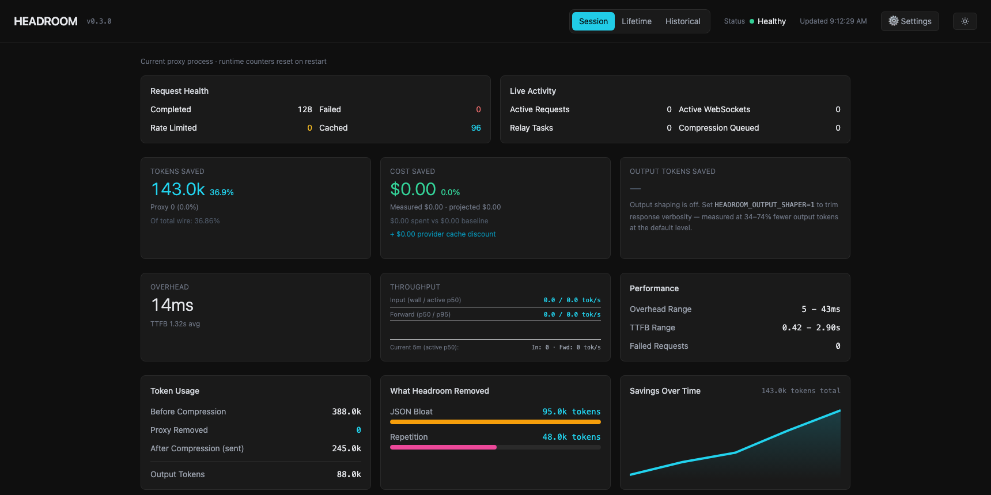The image size is (991, 495).
Task: Select the After Compression value 245.0k
Action: click(x=346, y=448)
